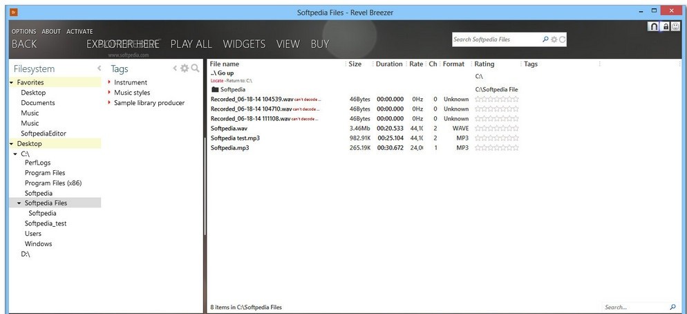The height and width of the screenshot is (314, 687).
Task: Collapse the Favorites tree section
Action: tap(11, 82)
